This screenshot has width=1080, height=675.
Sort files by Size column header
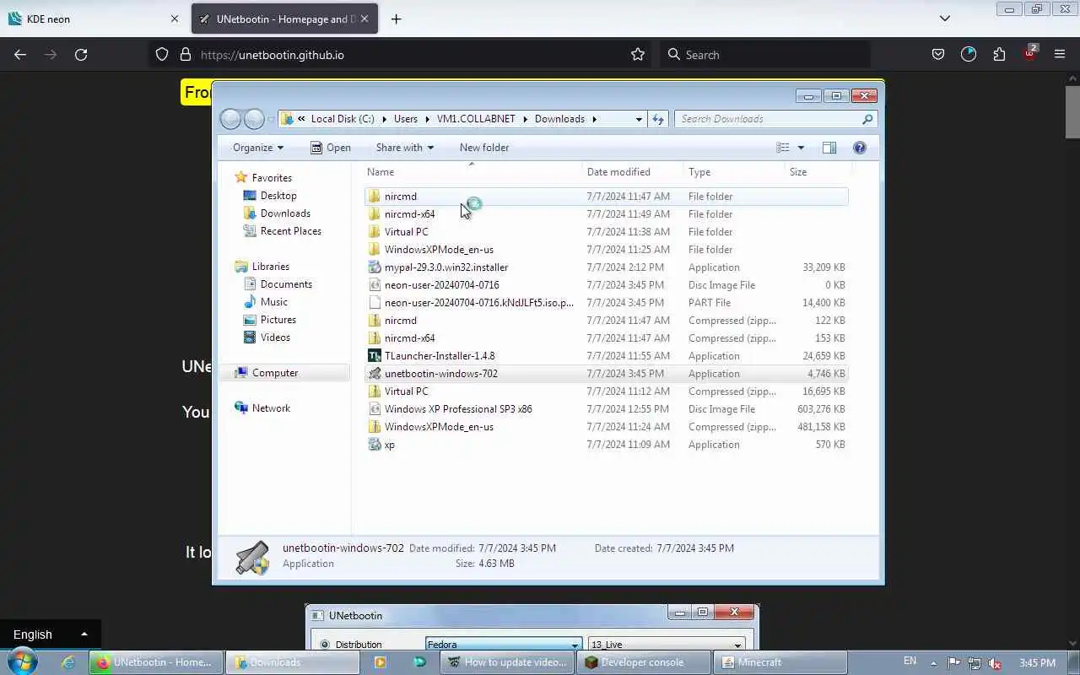(x=818, y=172)
